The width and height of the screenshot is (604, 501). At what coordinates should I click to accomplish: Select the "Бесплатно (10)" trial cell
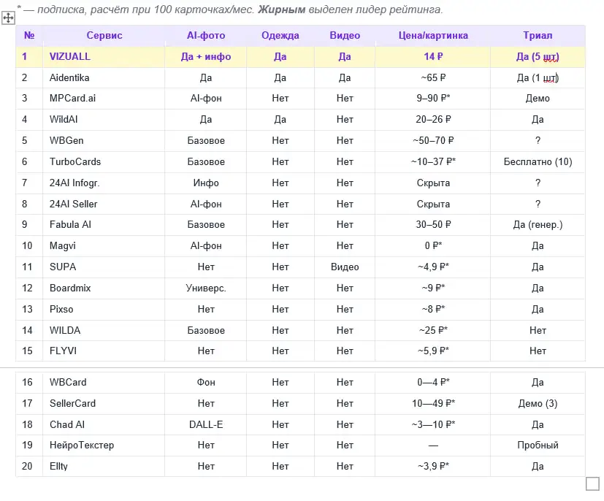coord(538,161)
